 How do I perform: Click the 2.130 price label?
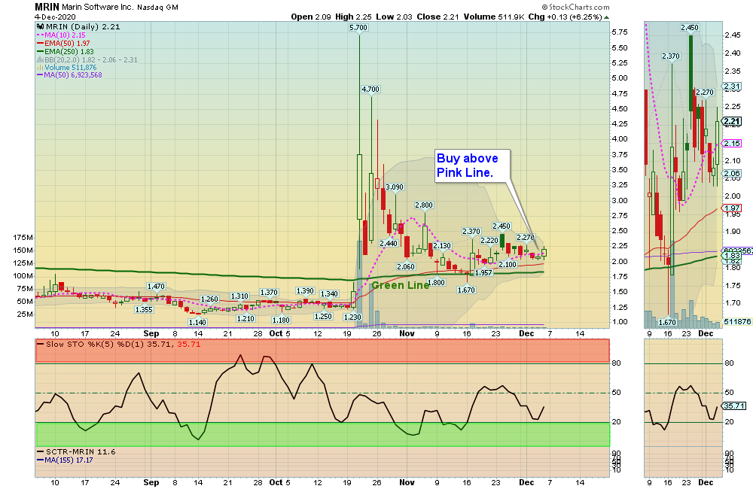pyautogui.click(x=442, y=246)
